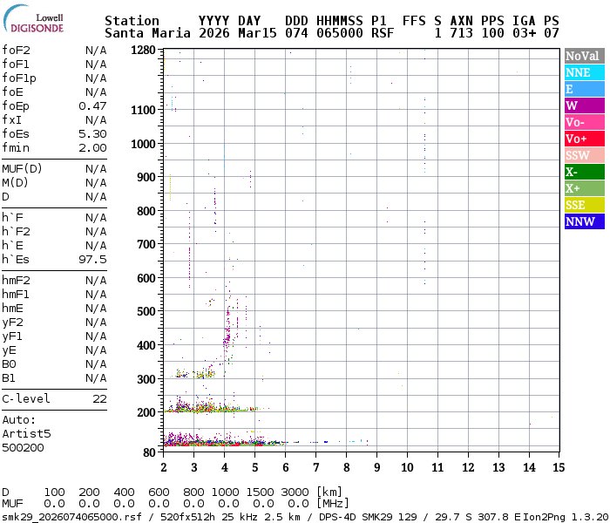Click the 1000 km height axis label
Screen dimensions: 610x523
[x=143, y=144]
